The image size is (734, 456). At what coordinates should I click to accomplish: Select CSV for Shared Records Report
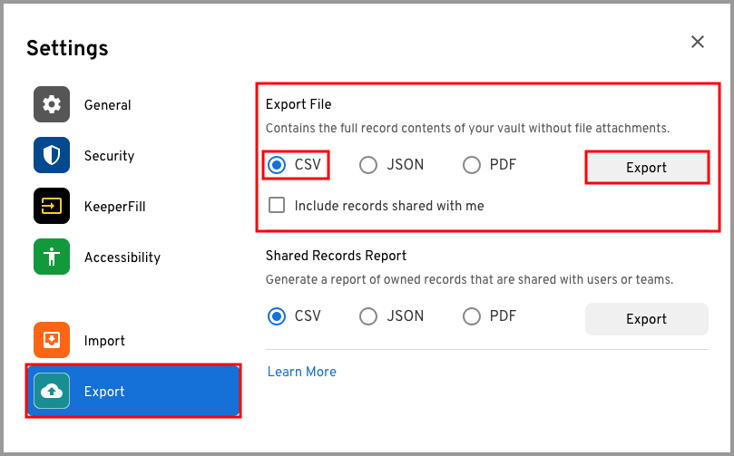(278, 316)
